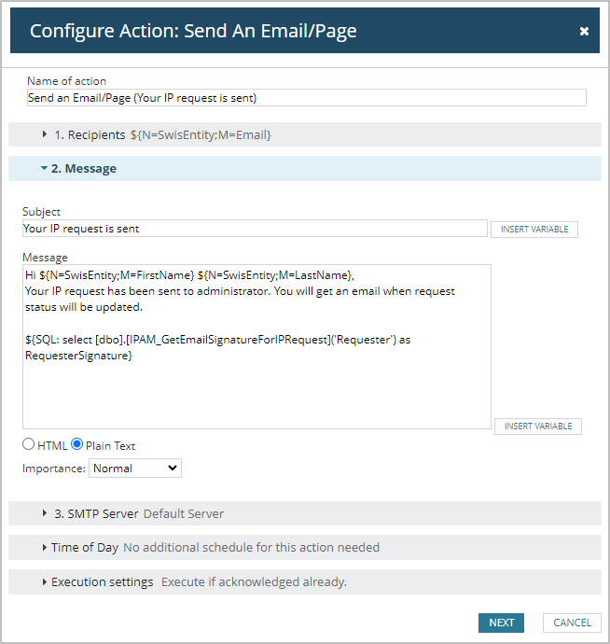Click Insert Variable next to Subject
This screenshot has height=644, width=610.
(534, 229)
